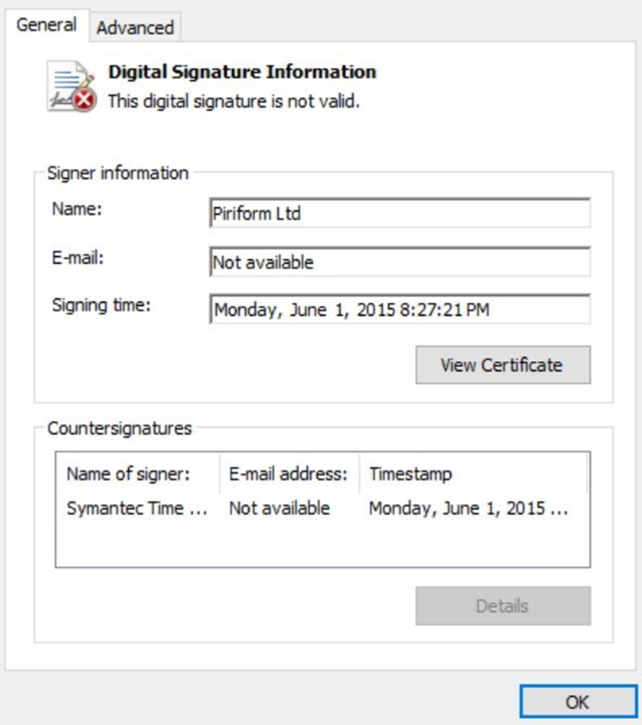Click the invalid signature document icon

pyautogui.click(x=71, y=87)
